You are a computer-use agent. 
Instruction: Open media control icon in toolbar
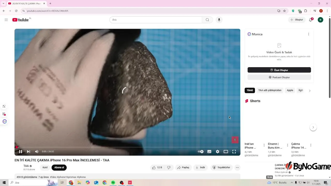pos(315,11)
